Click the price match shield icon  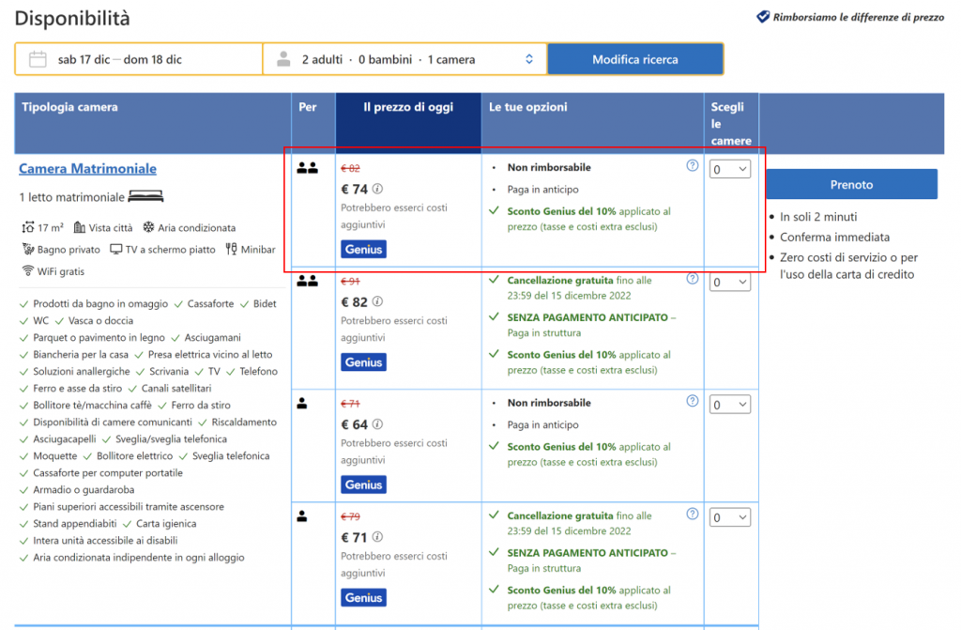coord(763,17)
